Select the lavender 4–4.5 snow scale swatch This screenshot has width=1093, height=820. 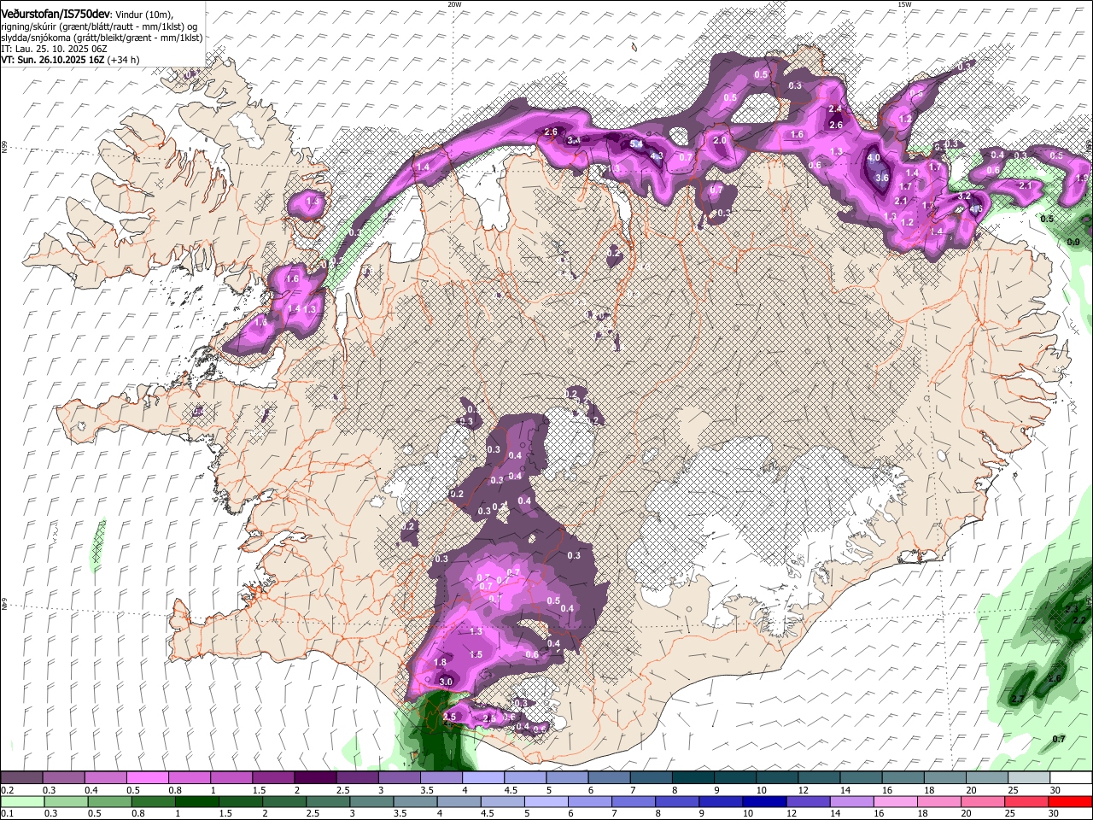coord(482,778)
